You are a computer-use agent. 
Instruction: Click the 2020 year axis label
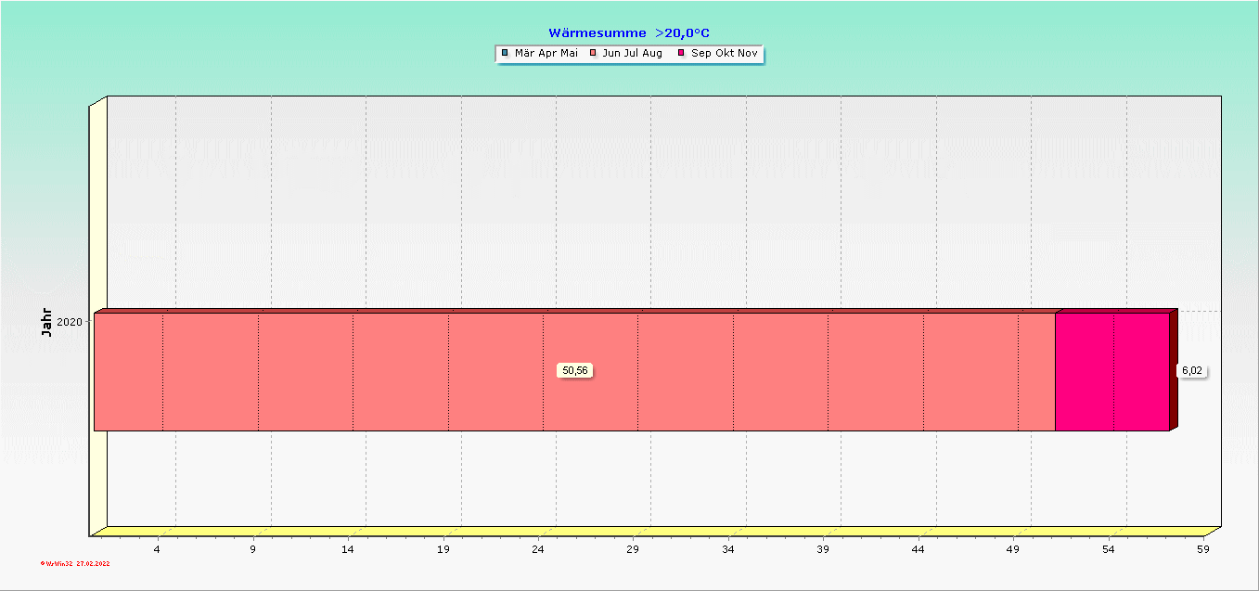70,322
